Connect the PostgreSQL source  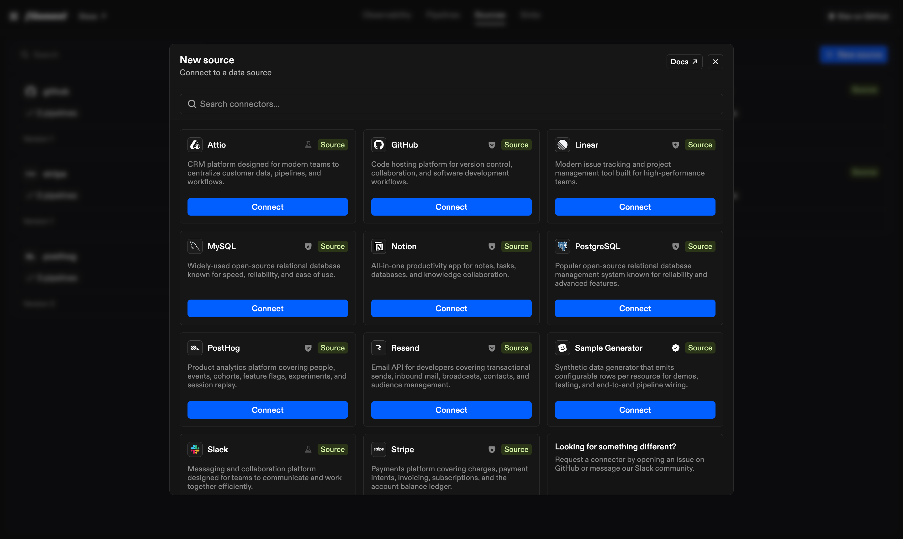click(x=635, y=308)
